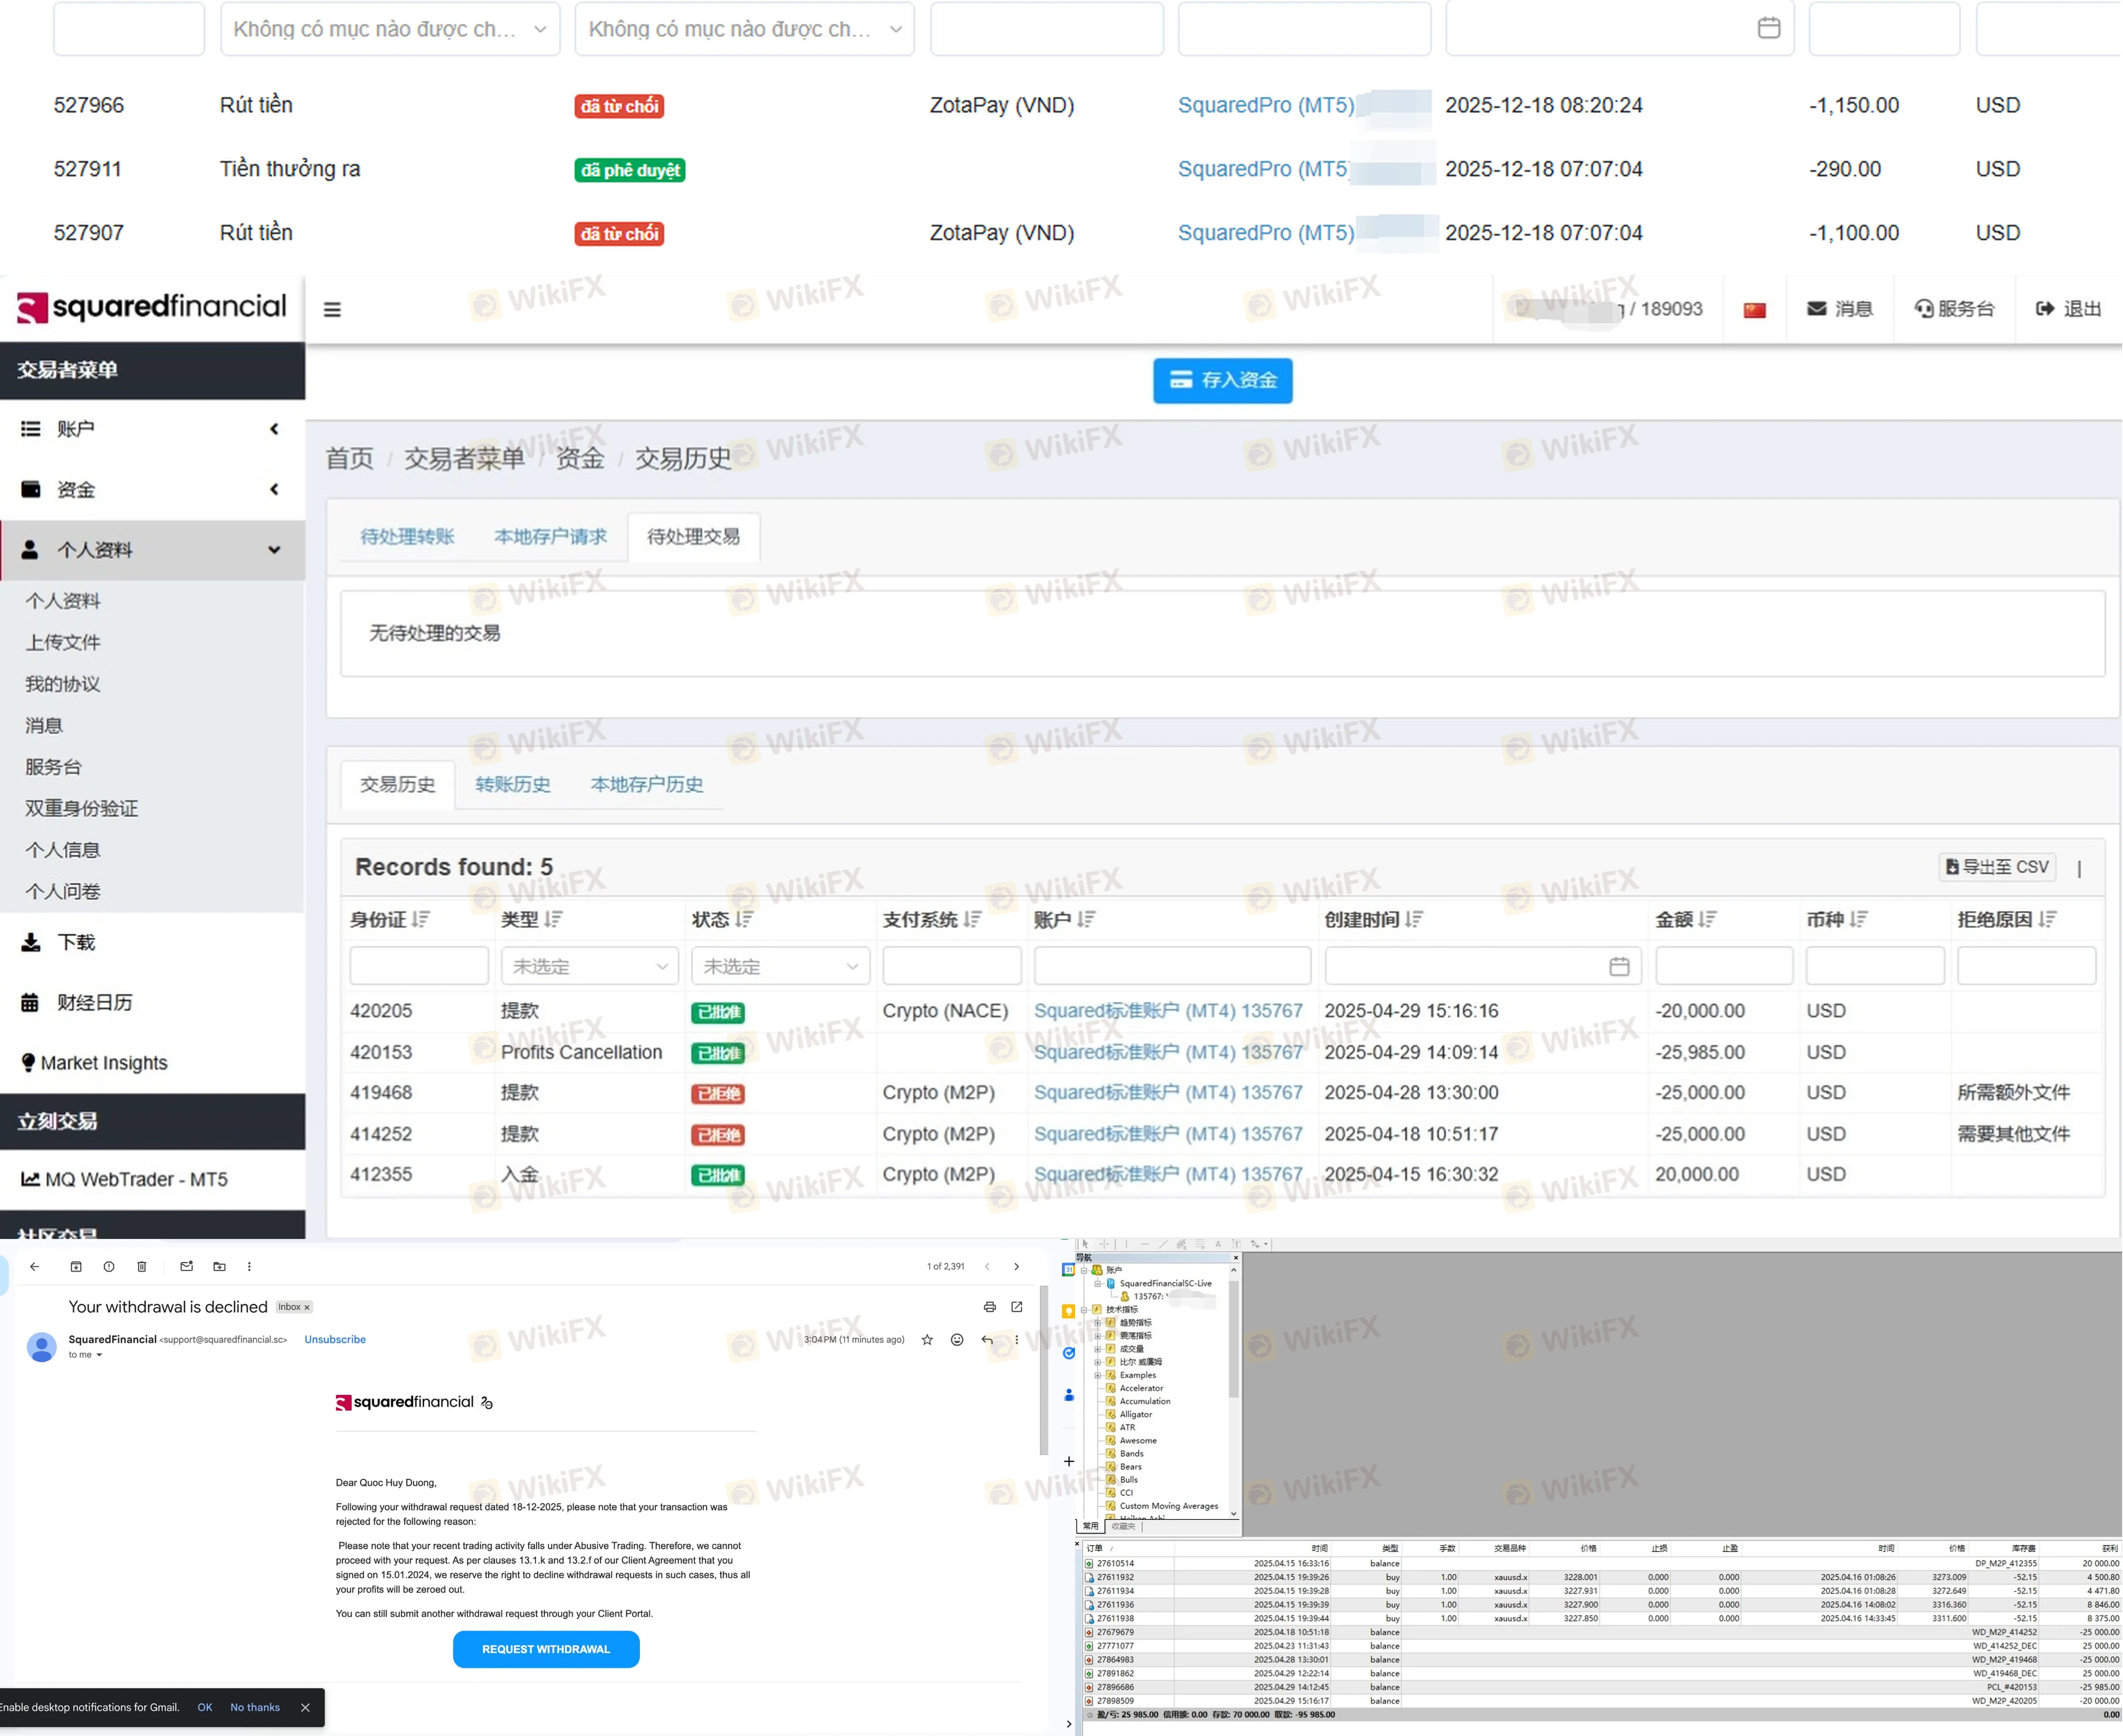Open the account link in the 420205 row

(1168, 1011)
